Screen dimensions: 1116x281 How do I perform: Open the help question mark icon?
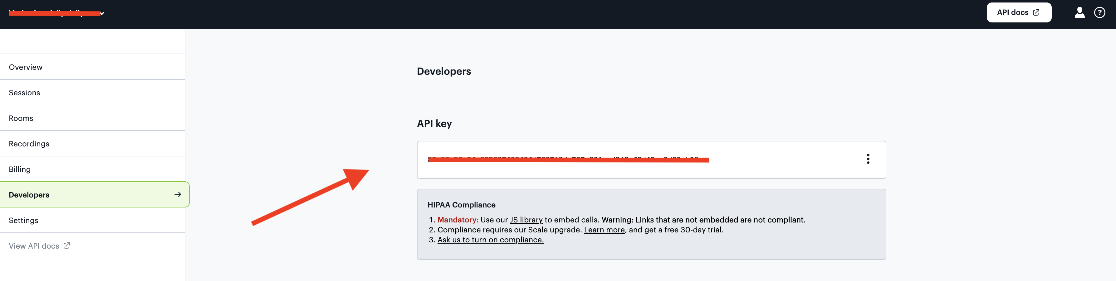tap(1099, 12)
